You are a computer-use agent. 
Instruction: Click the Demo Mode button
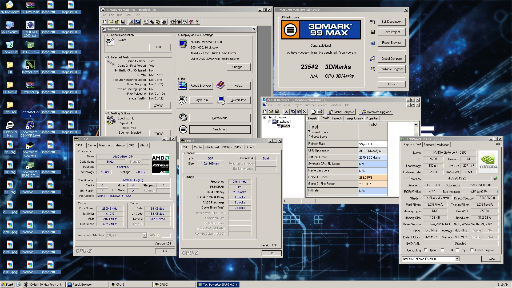click(x=220, y=118)
